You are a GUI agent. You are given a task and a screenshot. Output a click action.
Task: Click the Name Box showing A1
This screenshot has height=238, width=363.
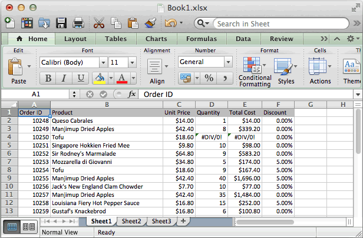pyautogui.click(x=35, y=94)
